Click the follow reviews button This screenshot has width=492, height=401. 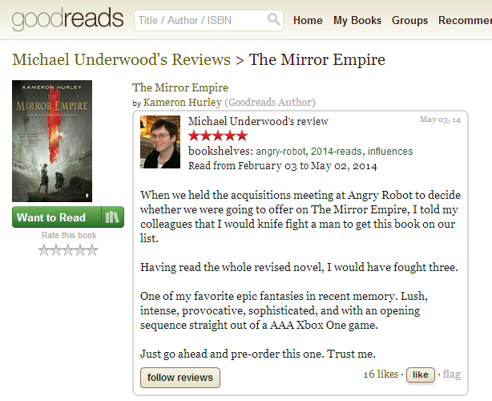click(x=180, y=378)
